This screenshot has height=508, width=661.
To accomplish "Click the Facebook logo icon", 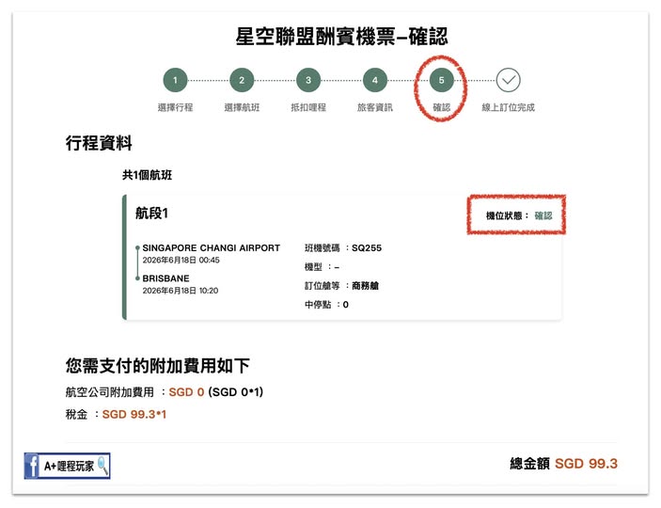I will 32,466.
